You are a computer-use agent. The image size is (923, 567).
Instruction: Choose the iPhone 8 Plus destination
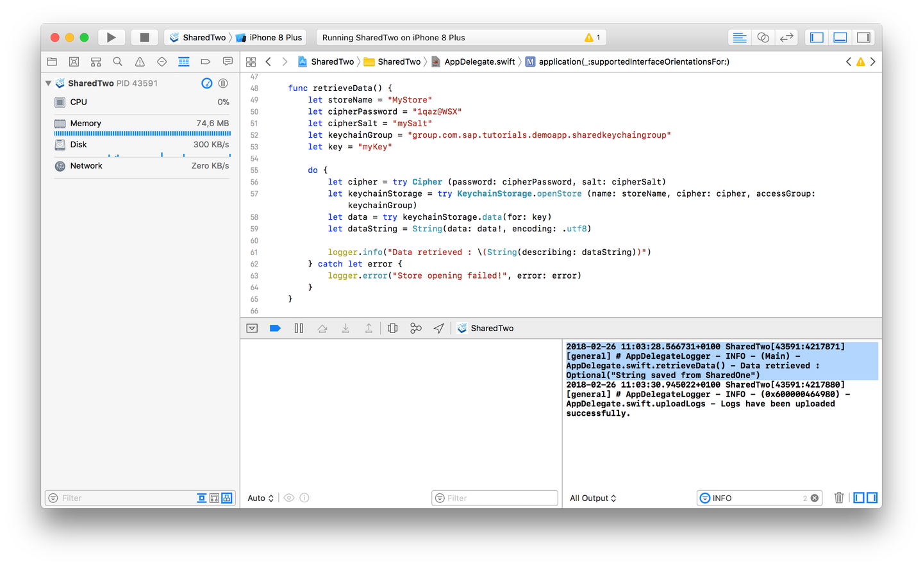tap(269, 37)
